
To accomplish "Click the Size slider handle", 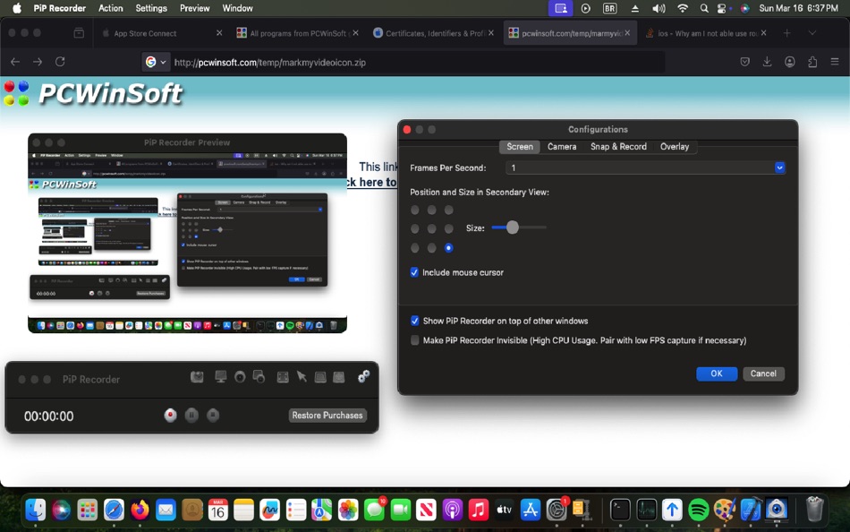I will point(513,227).
